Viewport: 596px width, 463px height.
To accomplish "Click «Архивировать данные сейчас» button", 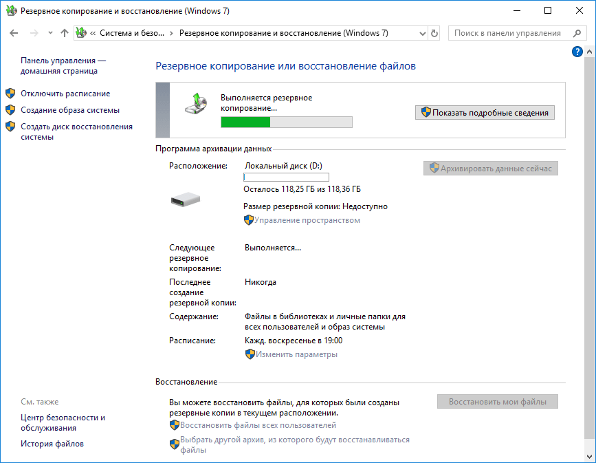I will tap(491, 169).
